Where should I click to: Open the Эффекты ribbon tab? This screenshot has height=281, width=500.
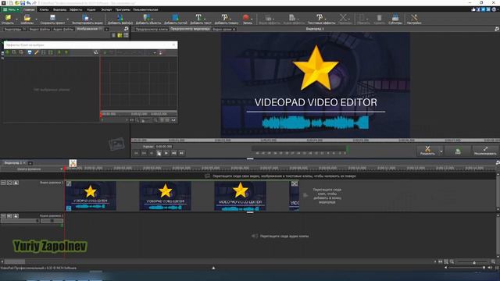click(x=76, y=9)
